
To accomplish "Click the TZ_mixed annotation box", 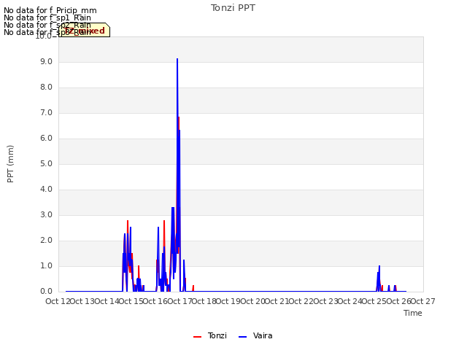I will (x=85, y=30).
